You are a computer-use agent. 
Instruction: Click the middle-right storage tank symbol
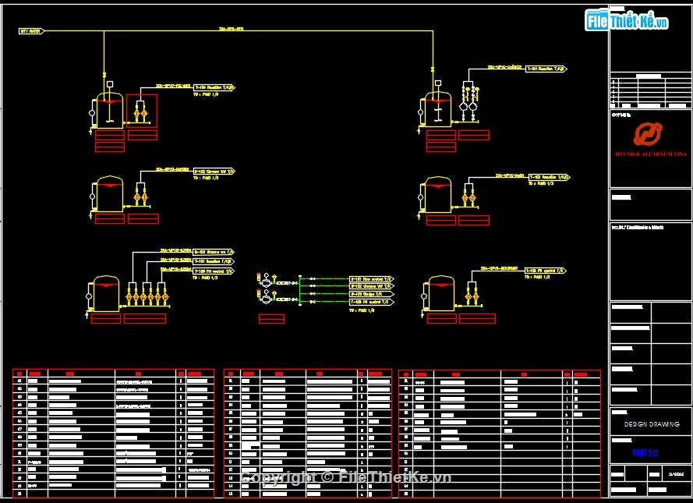pyautogui.click(x=439, y=193)
